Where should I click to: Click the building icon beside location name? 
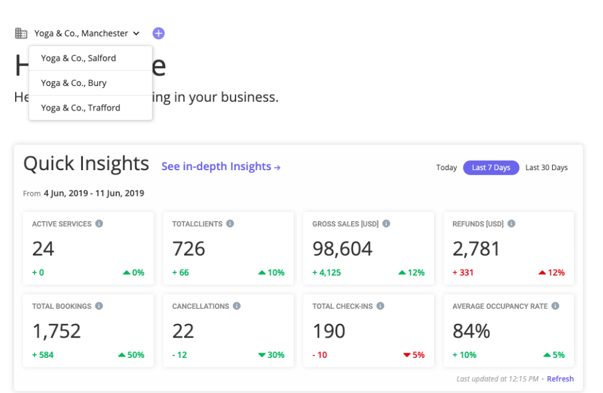point(21,33)
